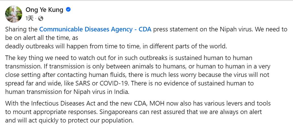Click the public audience globe icon
The width and height of the screenshot is (293, 129).
click(41, 19)
